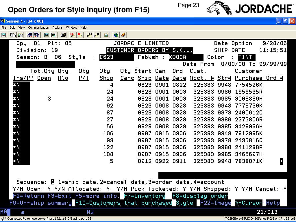Click the globe help toolbar icon
The width and height of the screenshot is (296, 222).
coord(116,35)
